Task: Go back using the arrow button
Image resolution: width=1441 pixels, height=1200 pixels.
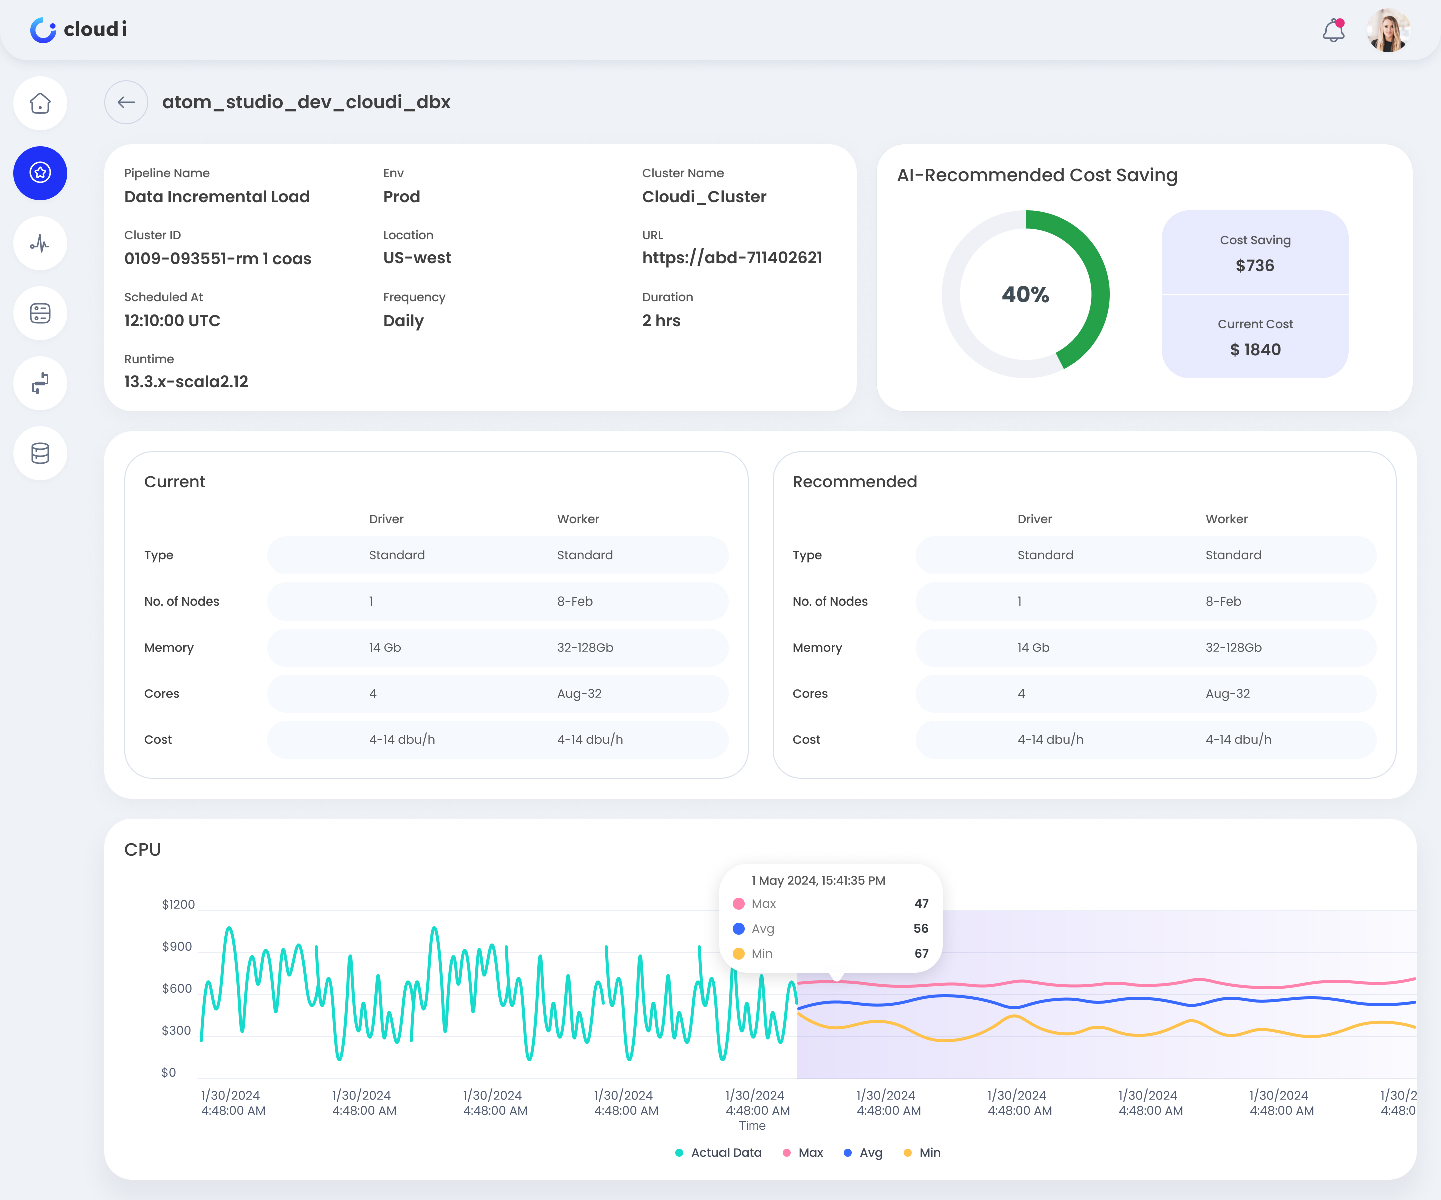Action: 126,102
